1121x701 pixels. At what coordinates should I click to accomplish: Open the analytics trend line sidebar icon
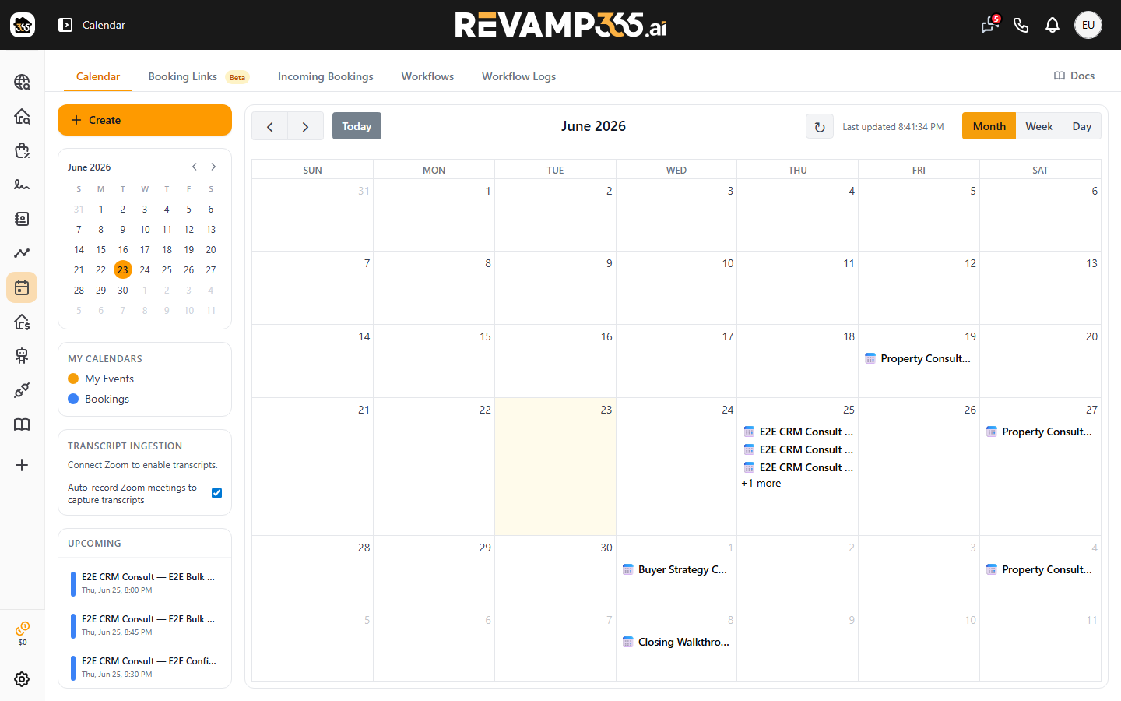click(22, 253)
